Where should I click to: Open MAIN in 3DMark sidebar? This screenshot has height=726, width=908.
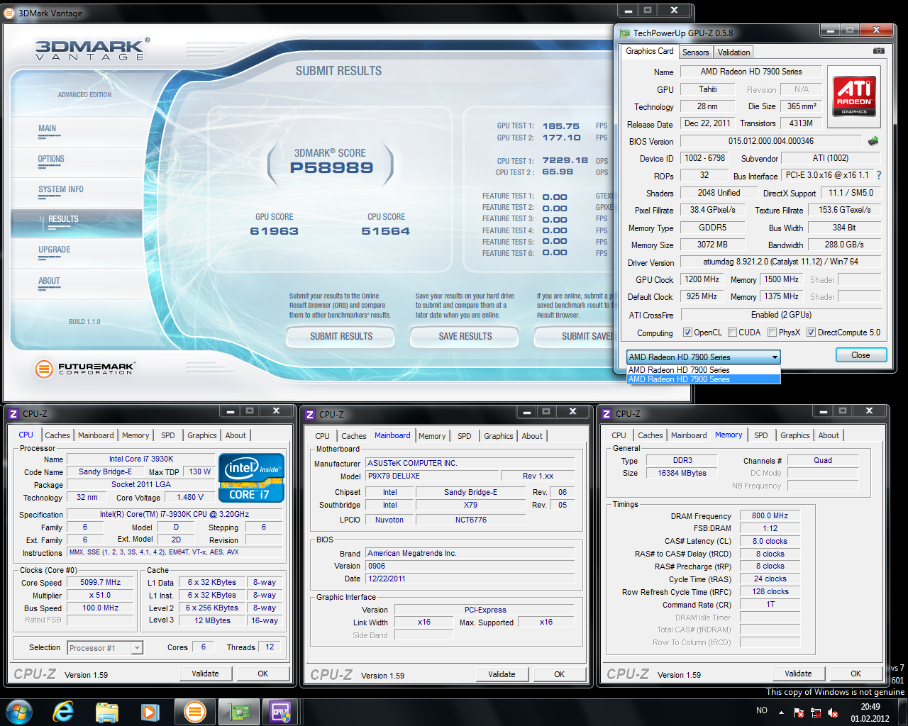click(x=47, y=129)
